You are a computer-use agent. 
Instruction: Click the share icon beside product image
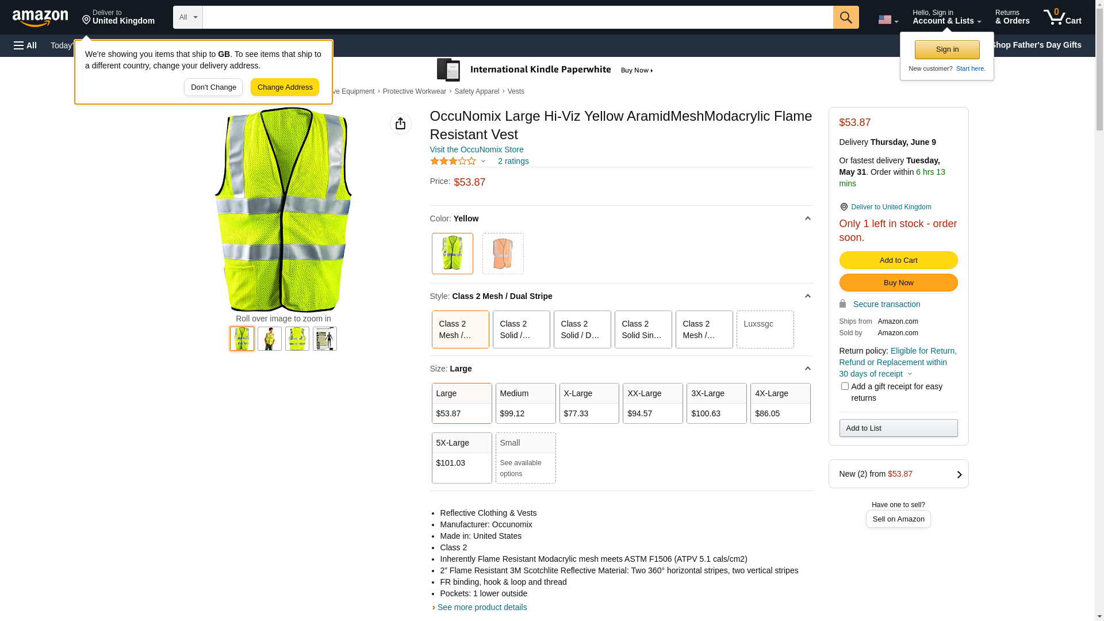coord(400,124)
